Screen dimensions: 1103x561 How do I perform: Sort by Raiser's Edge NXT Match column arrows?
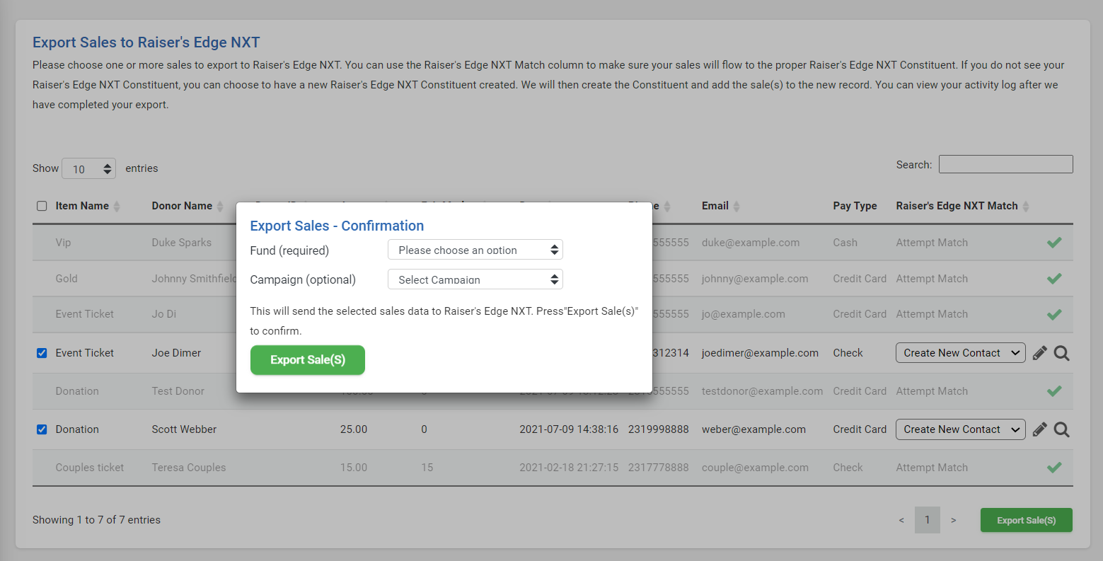(x=1026, y=207)
